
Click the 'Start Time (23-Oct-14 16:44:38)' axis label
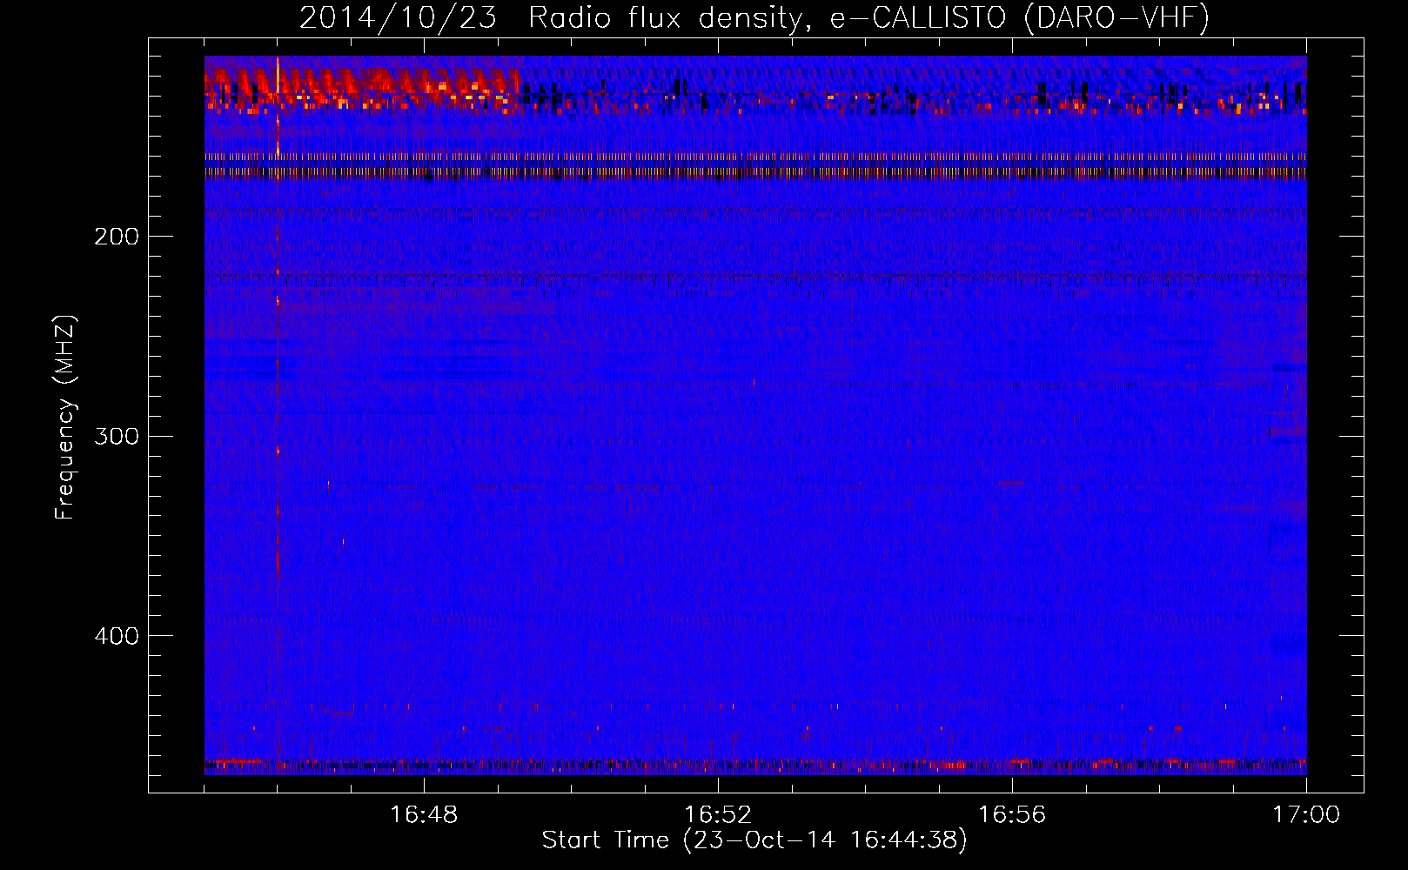tap(754, 840)
